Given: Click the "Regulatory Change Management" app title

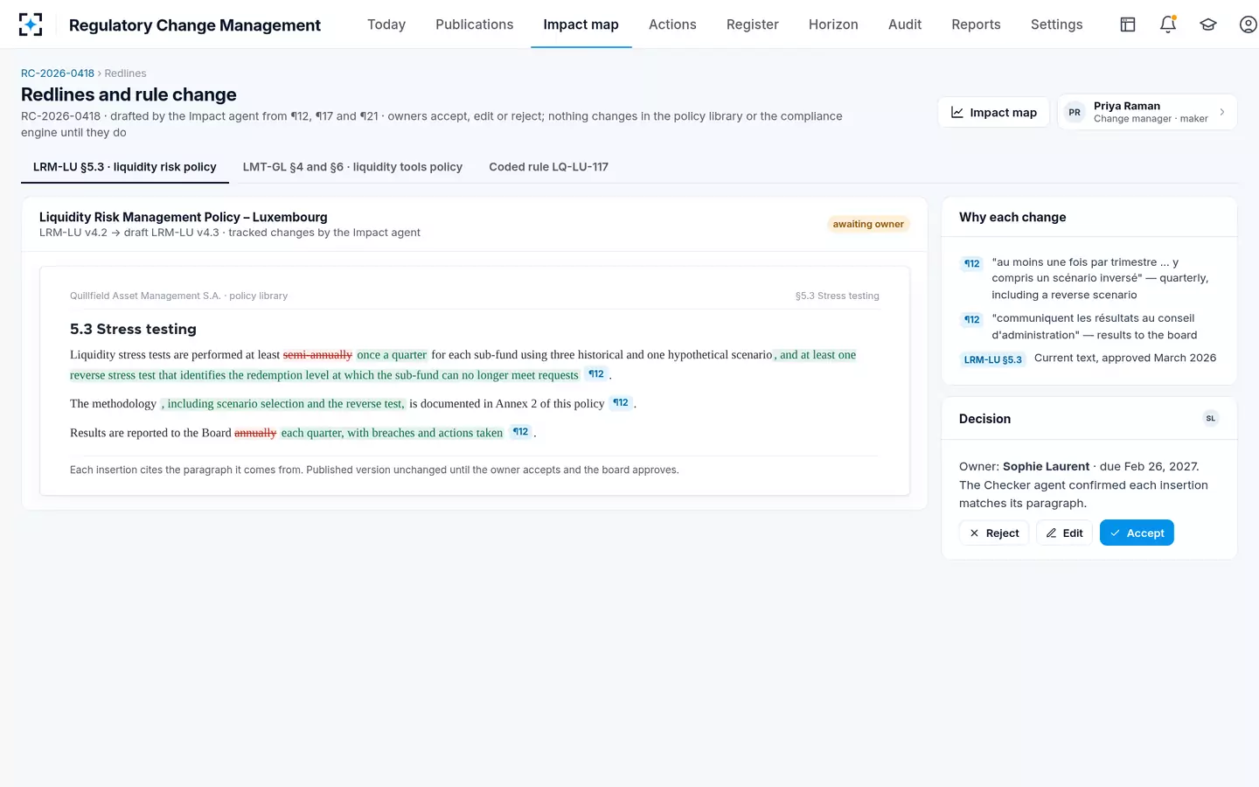Looking at the screenshot, I should (x=195, y=25).
